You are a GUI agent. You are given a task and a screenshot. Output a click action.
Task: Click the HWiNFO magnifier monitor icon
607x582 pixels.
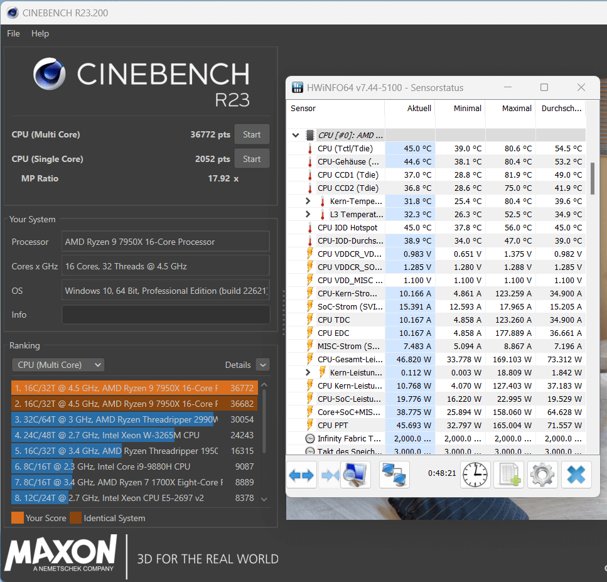coord(355,475)
